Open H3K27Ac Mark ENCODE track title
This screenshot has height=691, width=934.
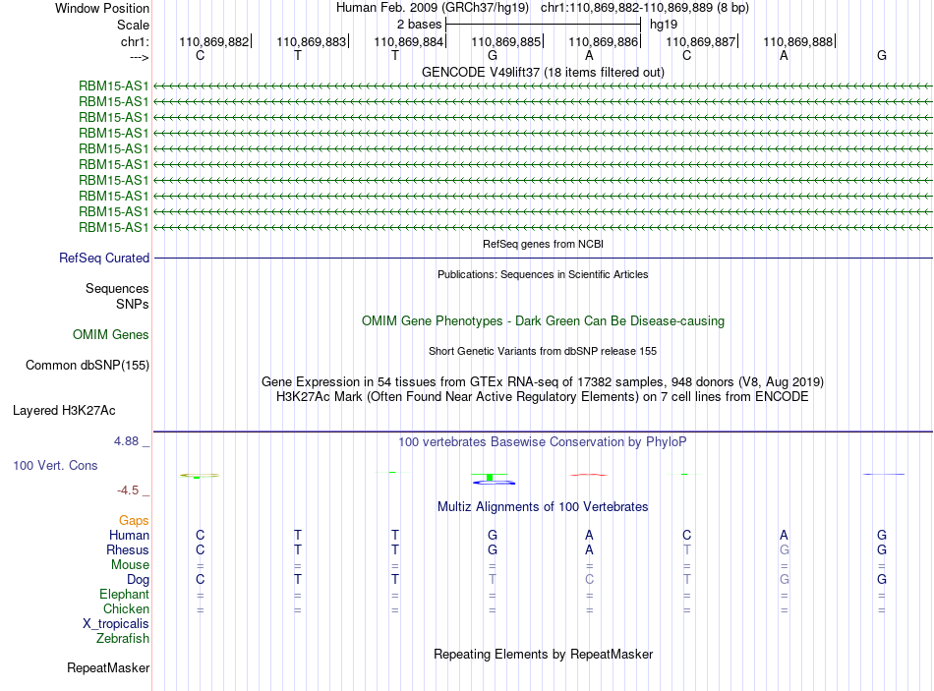point(543,397)
